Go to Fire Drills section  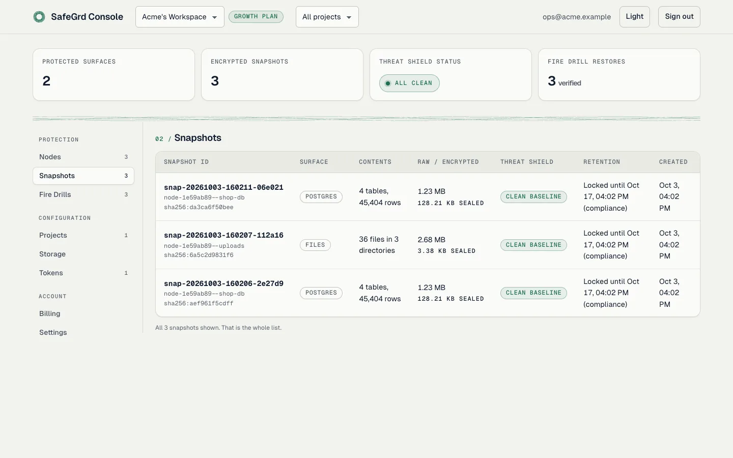(83, 194)
